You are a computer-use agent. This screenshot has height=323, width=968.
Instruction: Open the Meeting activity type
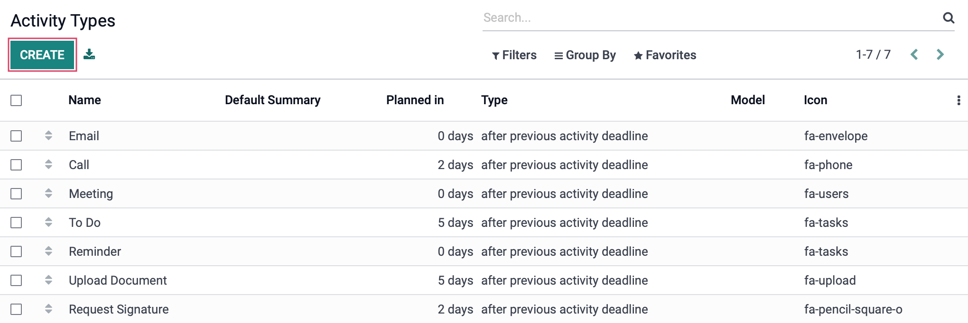click(91, 194)
